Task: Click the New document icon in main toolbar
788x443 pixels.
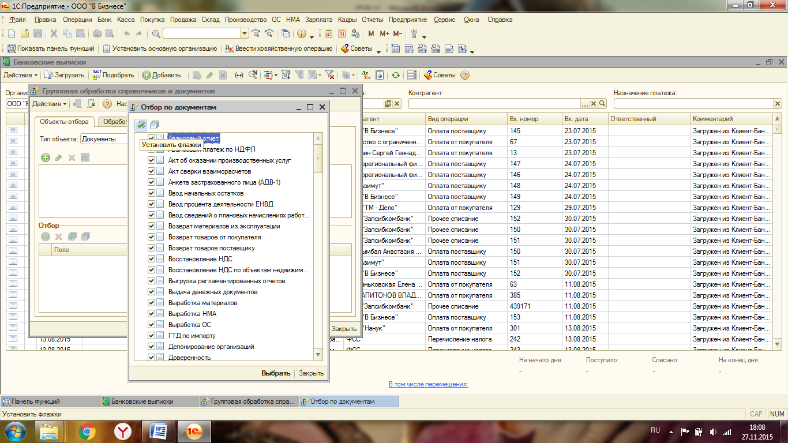Action: point(11,33)
